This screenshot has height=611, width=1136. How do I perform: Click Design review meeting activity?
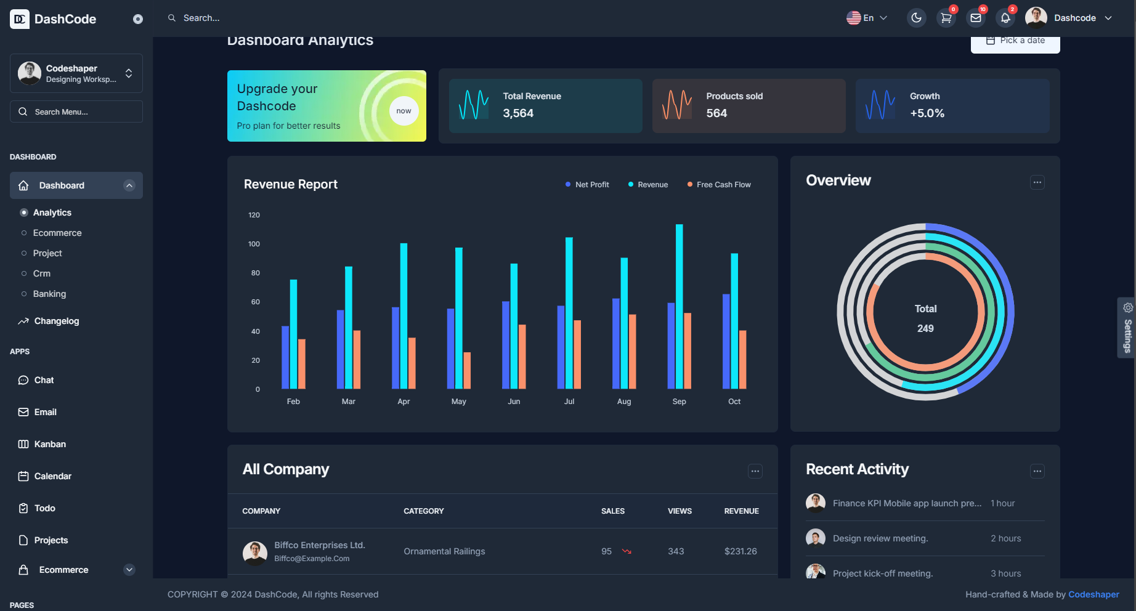pyautogui.click(x=880, y=538)
